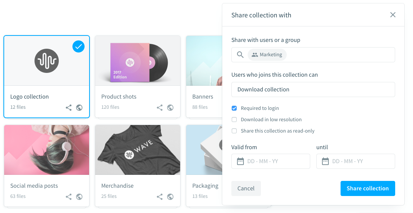Click share icon on Merchandise card
The height and width of the screenshot is (213, 413).
tap(160, 197)
